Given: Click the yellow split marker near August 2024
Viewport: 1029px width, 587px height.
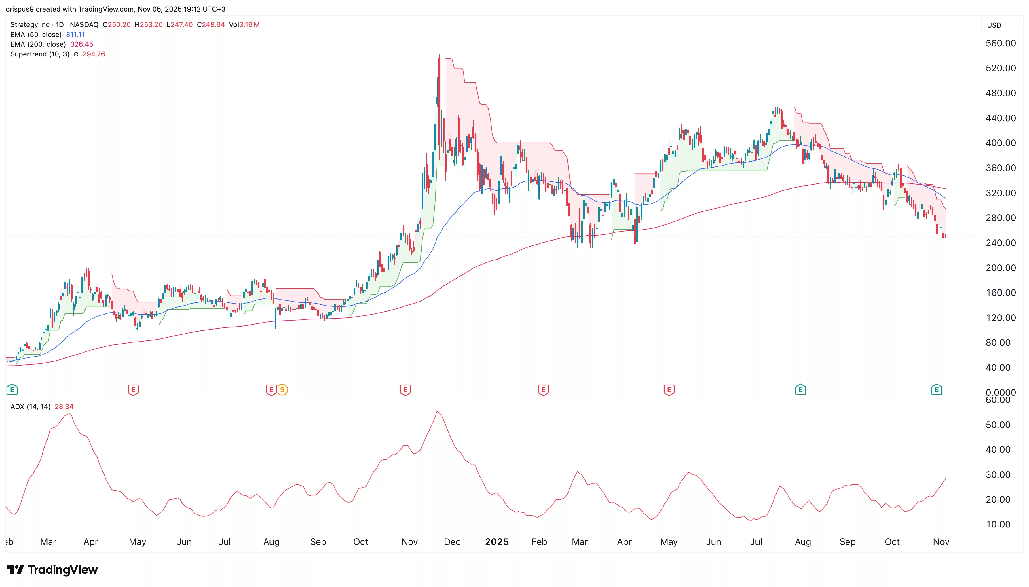Looking at the screenshot, I should pos(282,390).
